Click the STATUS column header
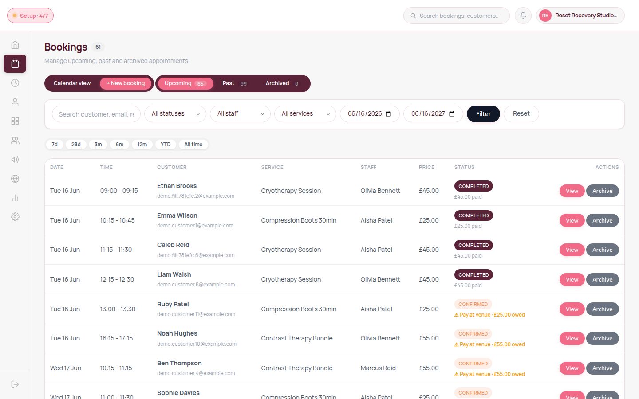Image resolution: width=639 pixels, height=399 pixels. point(464,167)
